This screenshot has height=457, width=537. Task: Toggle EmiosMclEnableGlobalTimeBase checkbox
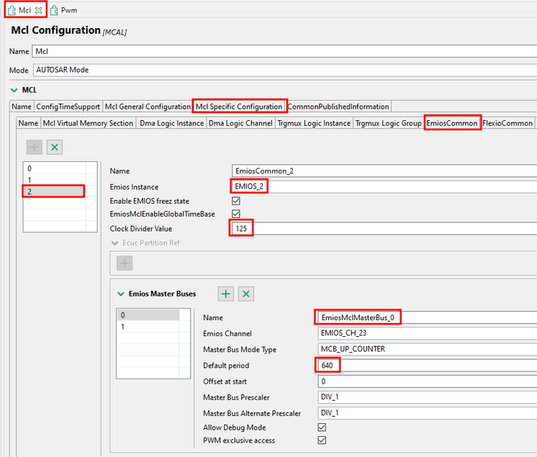point(236,214)
